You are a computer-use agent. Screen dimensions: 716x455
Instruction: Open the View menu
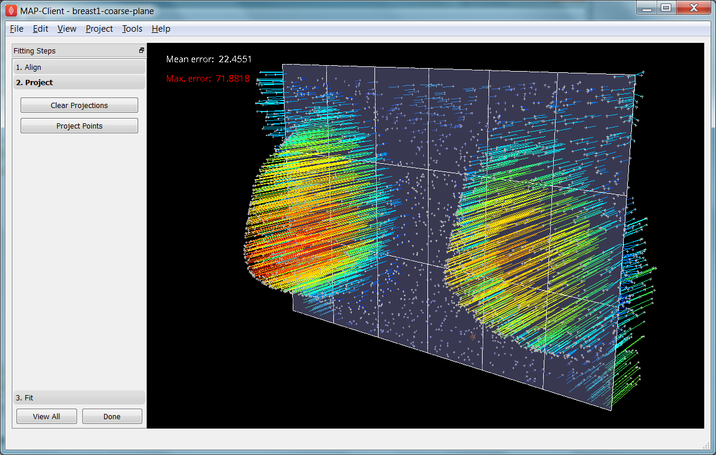tap(67, 29)
